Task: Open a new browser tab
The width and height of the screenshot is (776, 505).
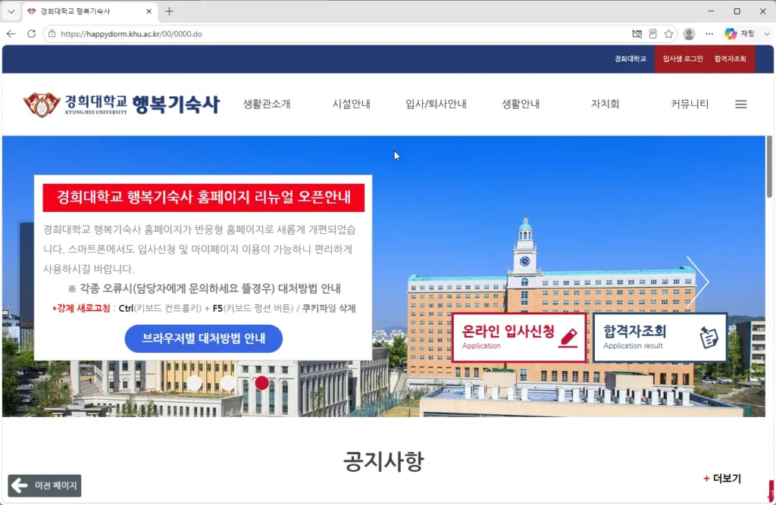Action: click(x=169, y=11)
